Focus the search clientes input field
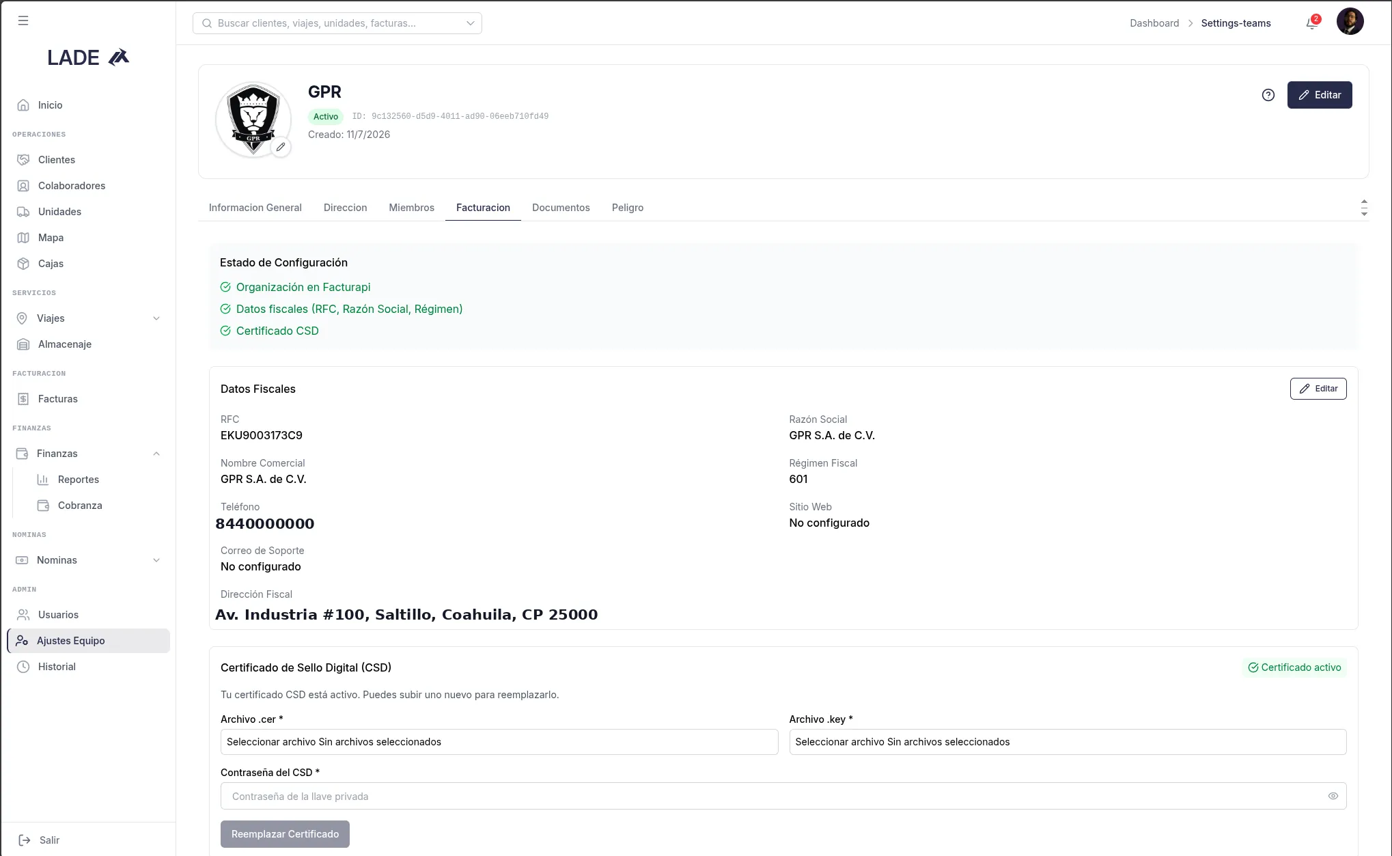Viewport: 1392px width, 856px height. click(x=337, y=23)
